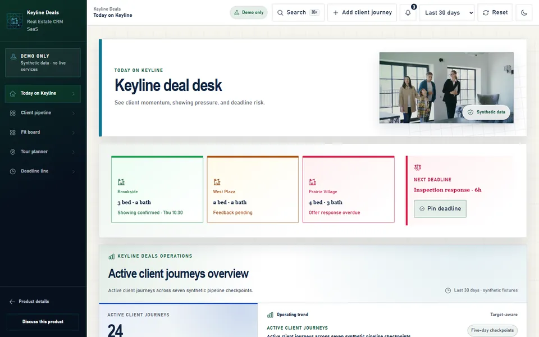Click 'Showing confirmed · Thu 10:30' text

pyautogui.click(x=150, y=213)
